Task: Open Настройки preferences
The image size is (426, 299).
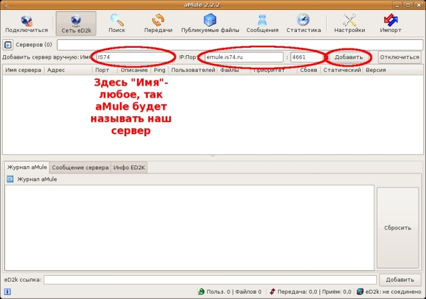Action: (x=349, y=23)
